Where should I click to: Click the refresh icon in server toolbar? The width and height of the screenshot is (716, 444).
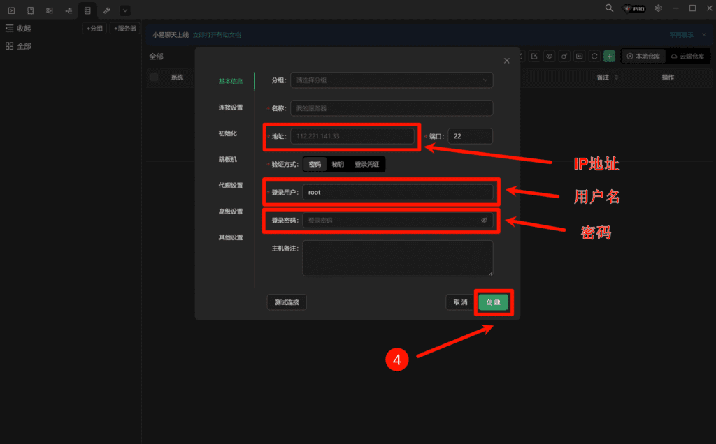point(594,56)
